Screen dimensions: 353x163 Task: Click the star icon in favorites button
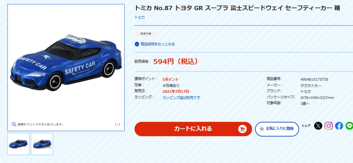click(262, 129)
